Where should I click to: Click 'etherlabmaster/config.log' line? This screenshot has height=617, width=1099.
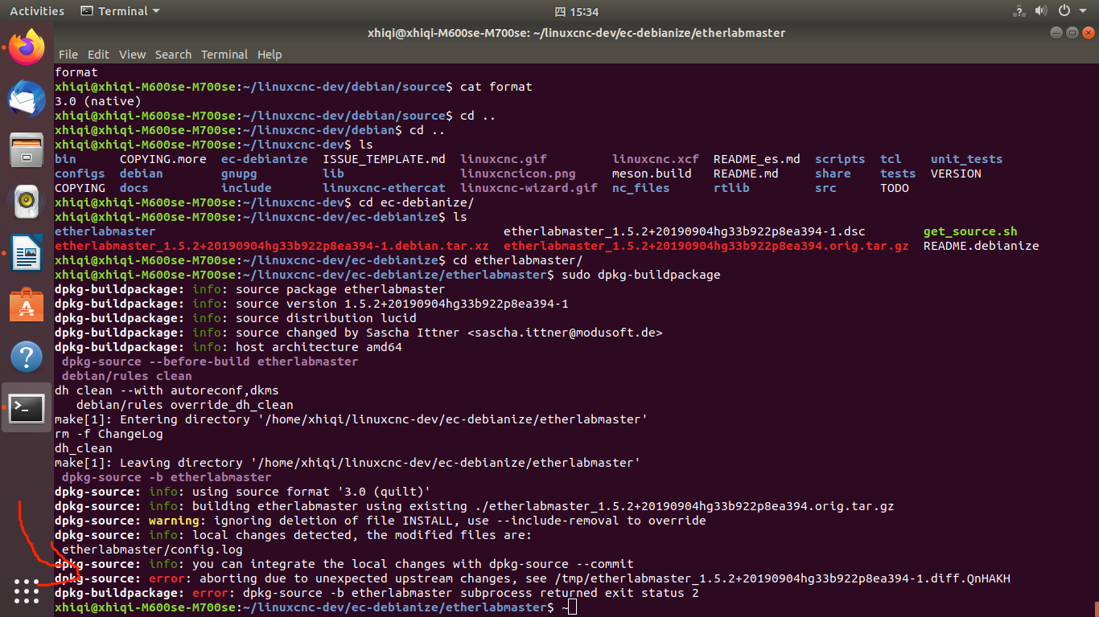pyautogui.click(x=152, y=550)
